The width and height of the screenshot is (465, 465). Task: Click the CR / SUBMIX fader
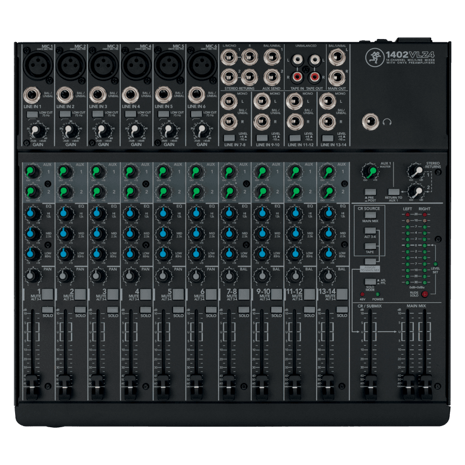370,387
